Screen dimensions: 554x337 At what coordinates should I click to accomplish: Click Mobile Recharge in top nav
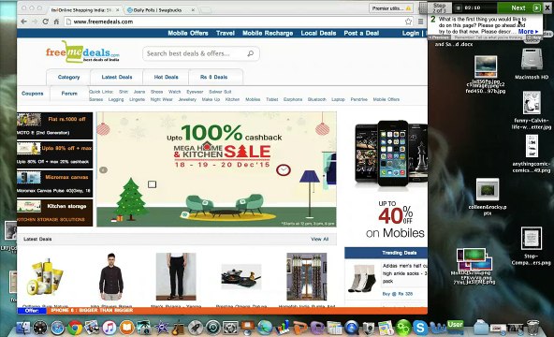(x=268, y=33)
